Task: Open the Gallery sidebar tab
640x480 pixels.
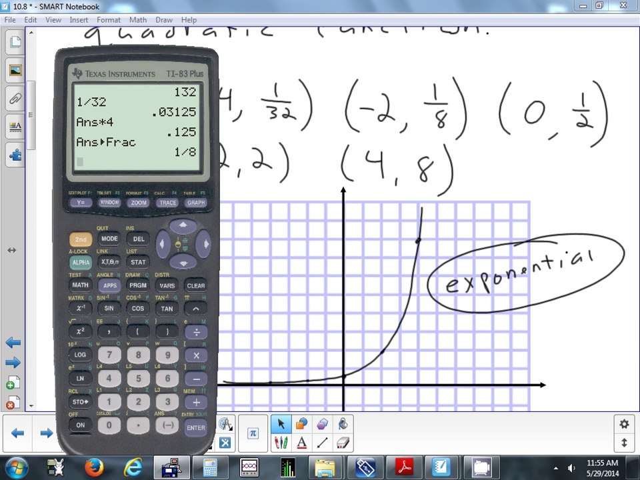Action: pyautogui.click(x=15, y=70)
